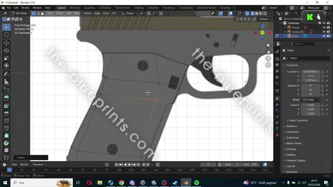This screenshot has height=187, width=333.
Task: Open the Playback dropdown in timeline
Action: click(x=40, y=164)
